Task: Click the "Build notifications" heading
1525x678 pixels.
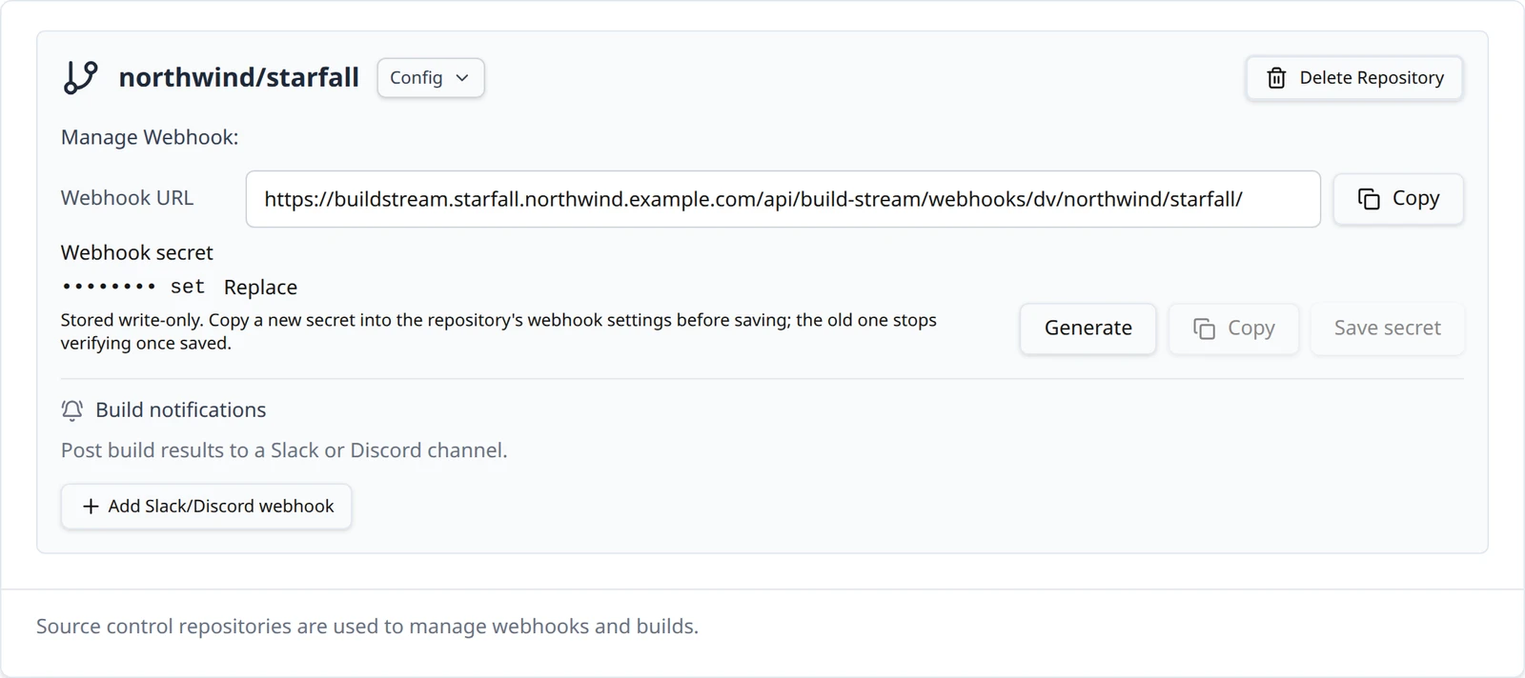Action: tap(180, 410)
